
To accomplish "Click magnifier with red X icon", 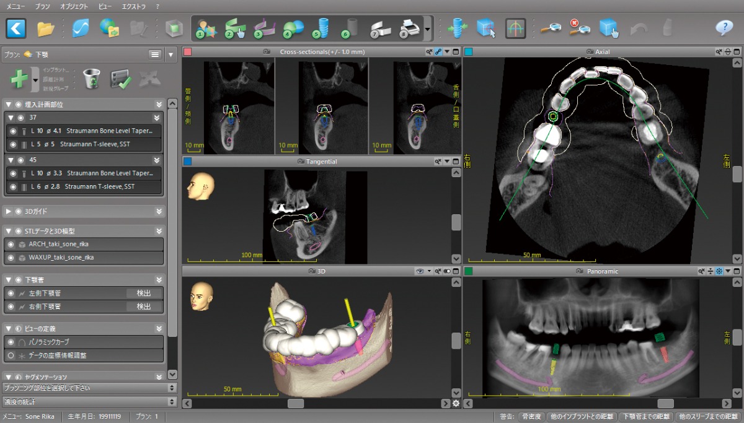I will (x=580, y=28).
